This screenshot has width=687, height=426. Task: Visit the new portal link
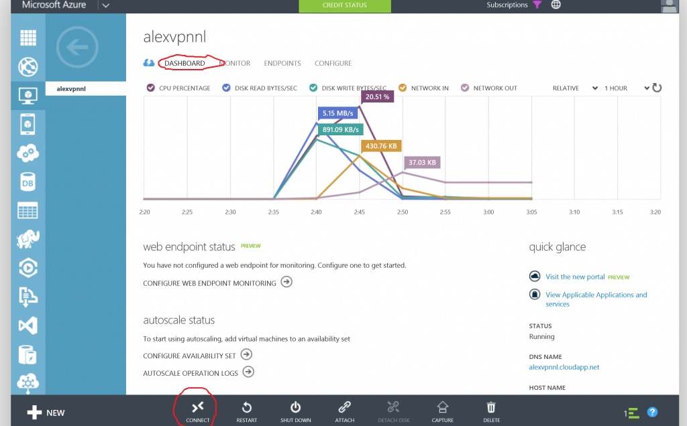575,277
